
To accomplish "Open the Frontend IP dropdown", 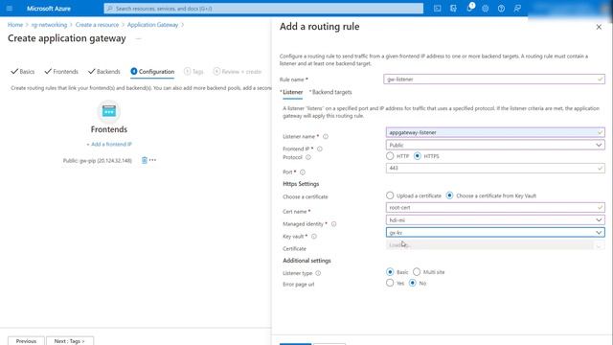I will pyautogui.click(x=495, y=145).
